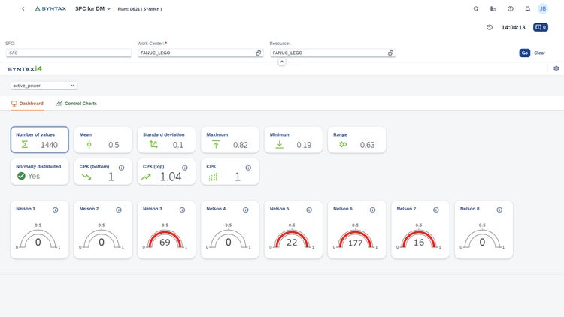The height and width of the screenshot is (317, 564).
Task: Open the settings gear icon
Action: [x=556, y=68]
